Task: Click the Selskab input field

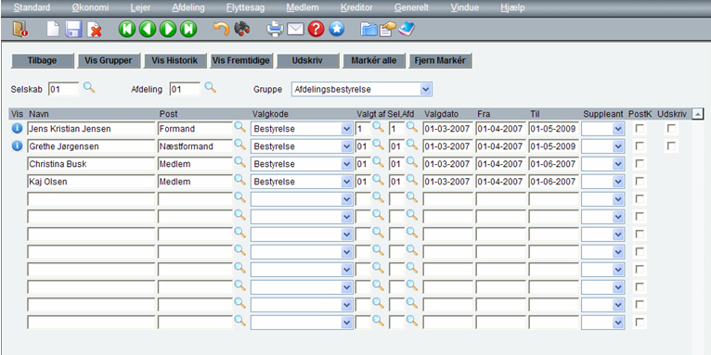Action: (63, 90)
